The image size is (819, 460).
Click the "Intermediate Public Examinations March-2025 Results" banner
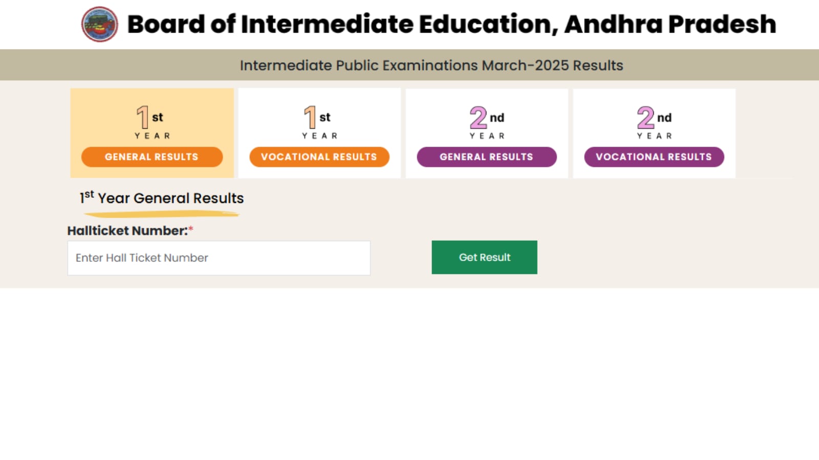click(x=432, y=65)
